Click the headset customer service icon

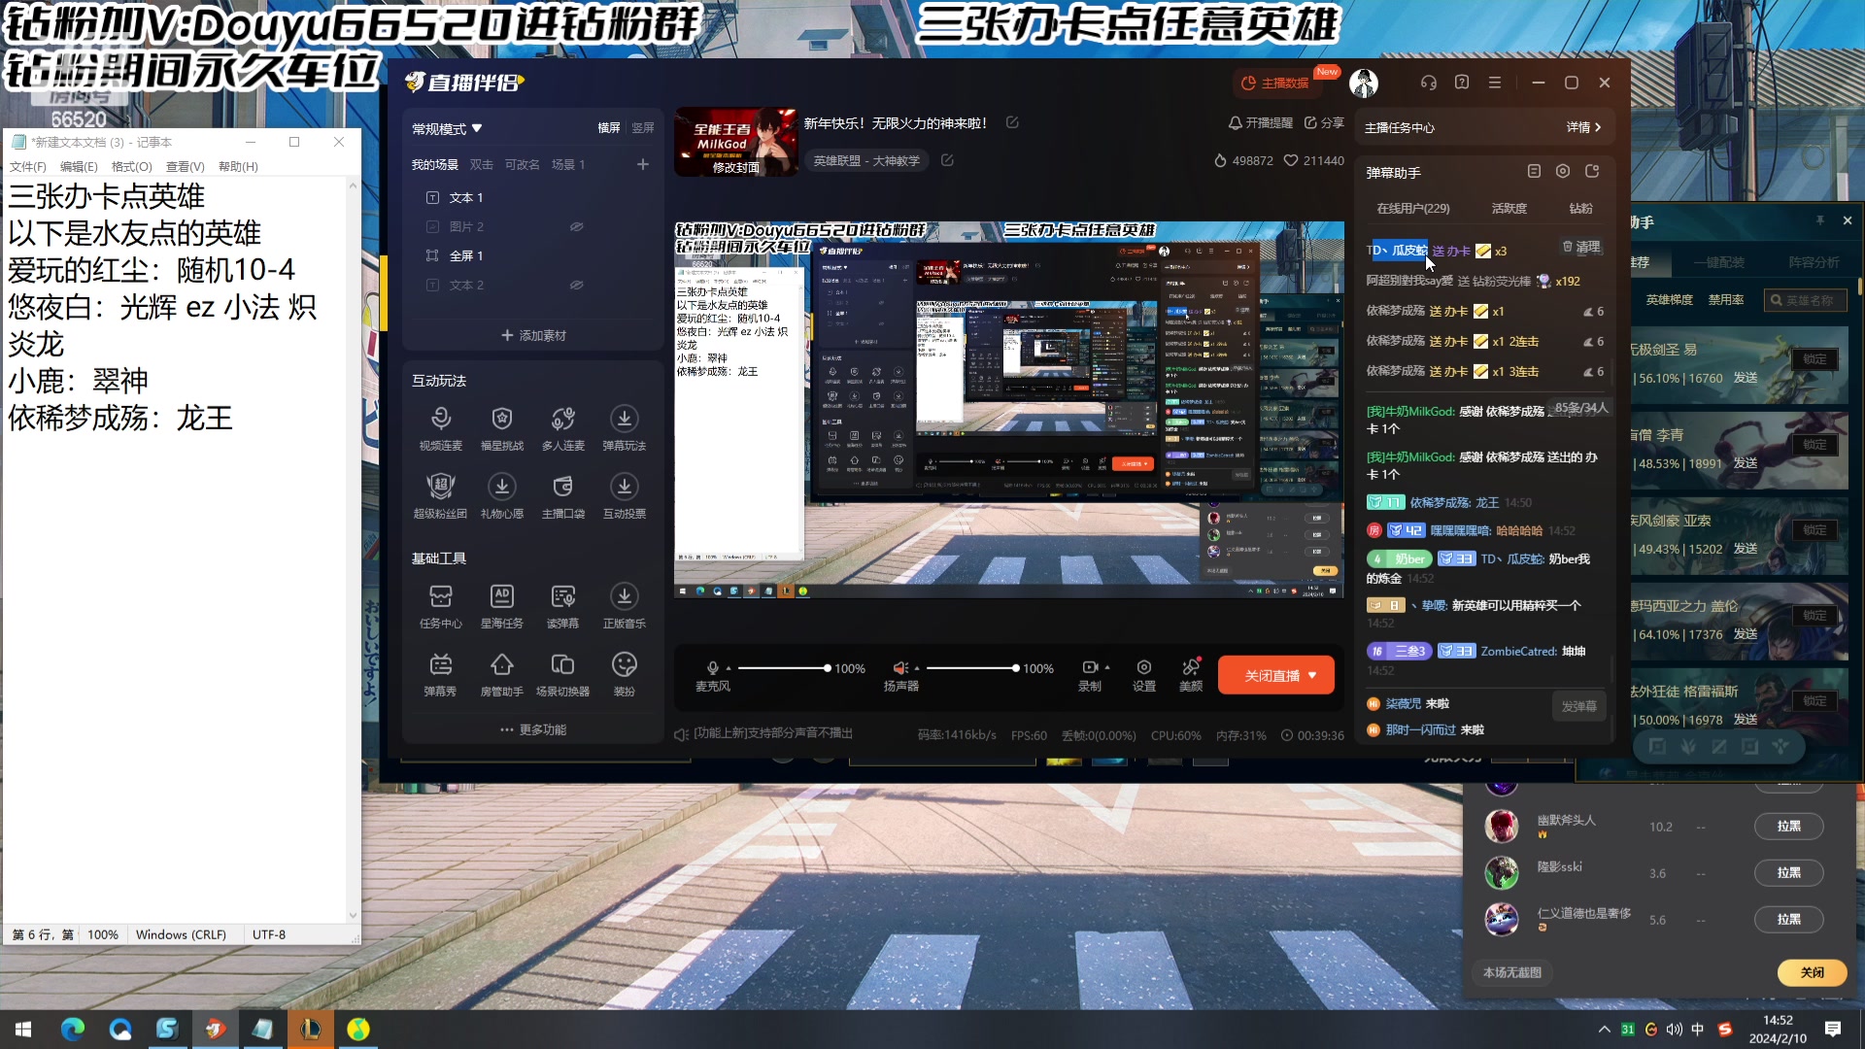tap(1429, 83)
